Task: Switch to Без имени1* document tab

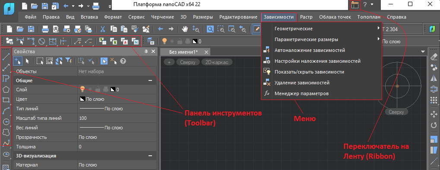Action: (x=184, y=52)
